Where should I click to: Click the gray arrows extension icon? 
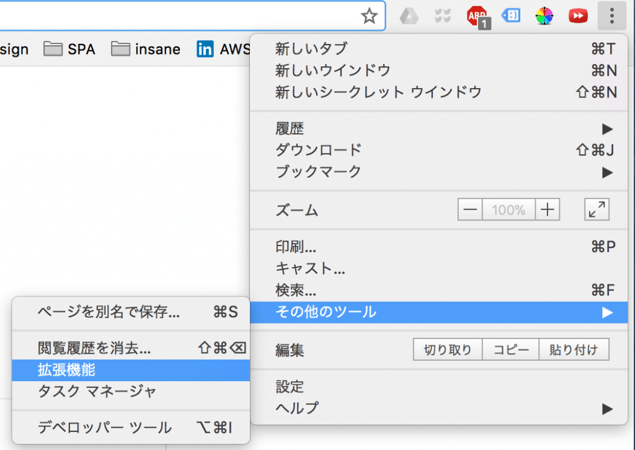(x=443, y=16)
